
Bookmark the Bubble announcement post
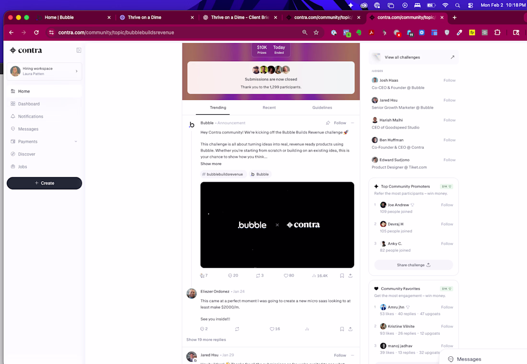pos(342,276)
